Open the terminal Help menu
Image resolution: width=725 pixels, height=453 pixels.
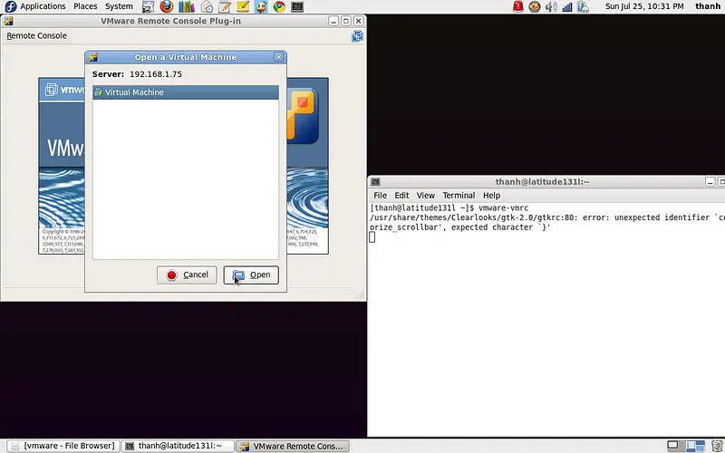[x=491, y=196]
